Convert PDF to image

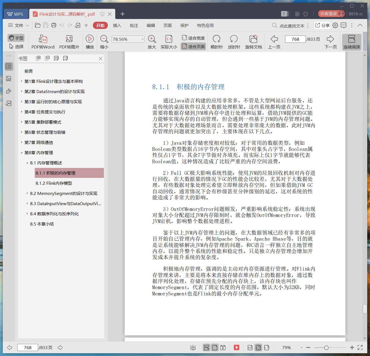pyautogui.click(x=69, y=42)
